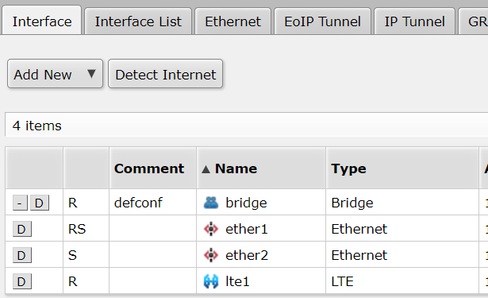This screenshot has width=488, height=298.
Task: Go to the IP Tunnel tab
Action: 414,21
